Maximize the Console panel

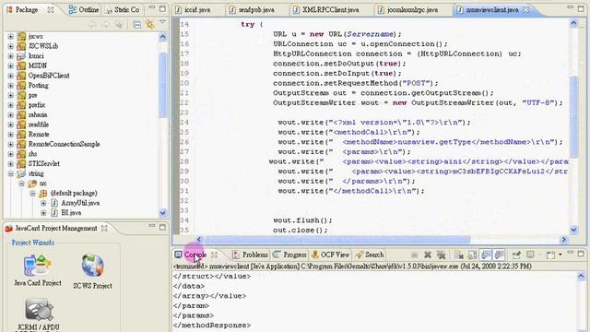[581, 255]
